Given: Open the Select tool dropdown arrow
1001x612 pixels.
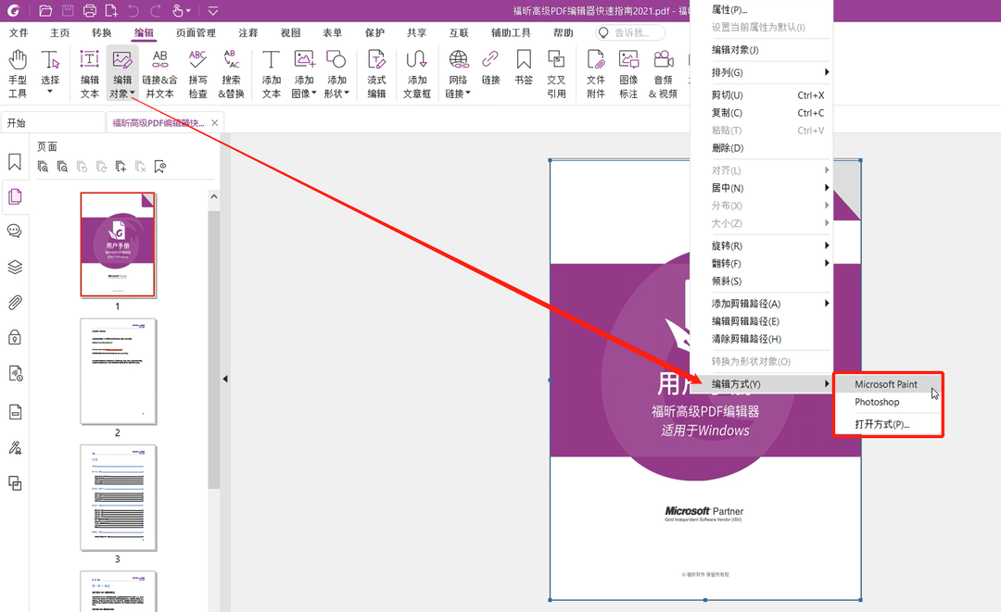Looking at the screenshot, I should (50, 93).
